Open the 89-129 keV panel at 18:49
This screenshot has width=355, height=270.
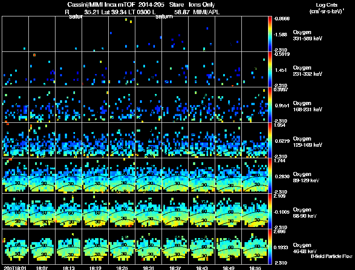point(228,176)
